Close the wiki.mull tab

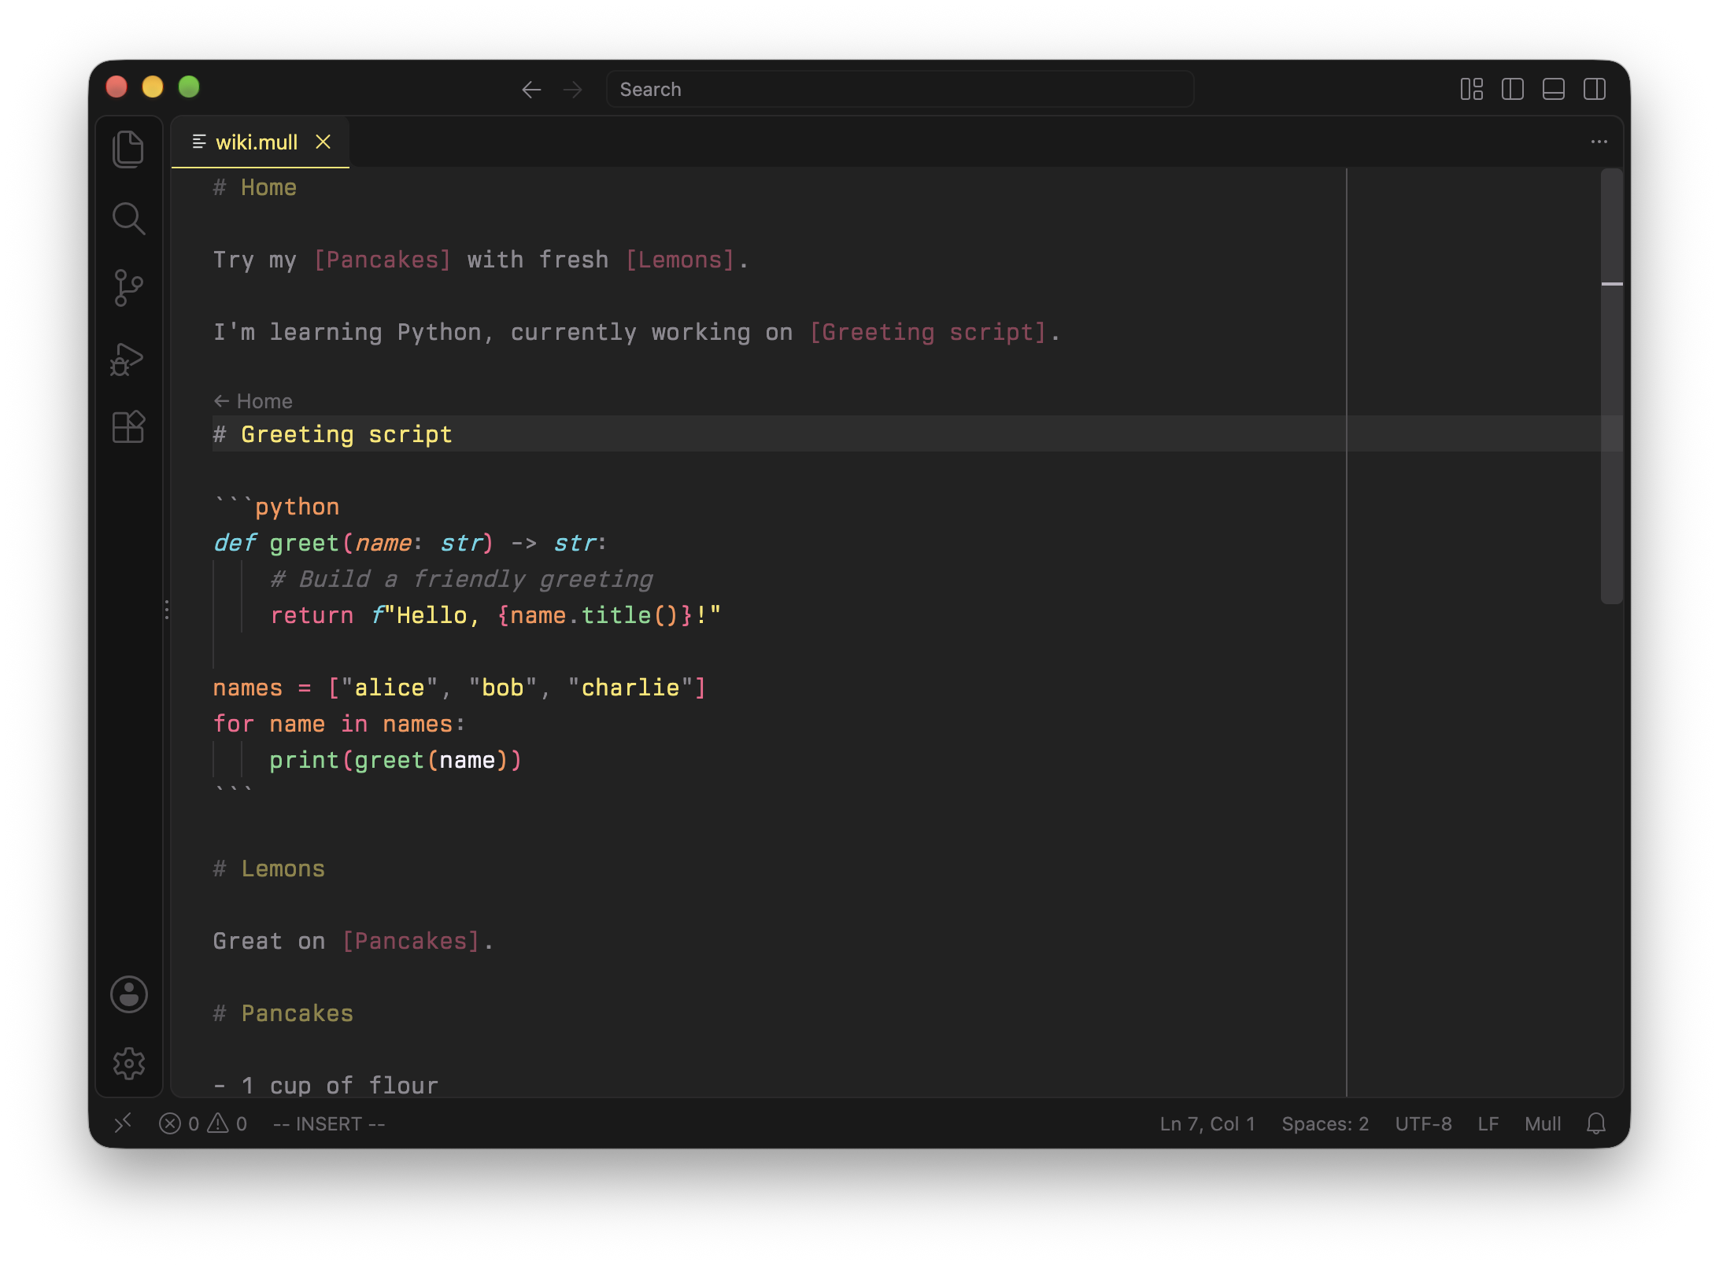[323, 142]
